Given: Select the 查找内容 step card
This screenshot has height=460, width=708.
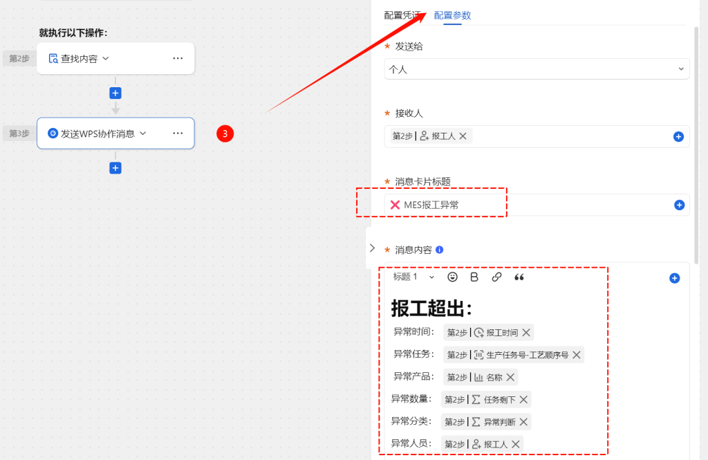Looking at the screenshot, I should coord(115,58).
